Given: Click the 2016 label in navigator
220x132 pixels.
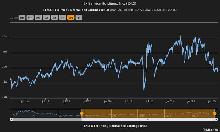Looking at the screenshot, I should point(115,116).
